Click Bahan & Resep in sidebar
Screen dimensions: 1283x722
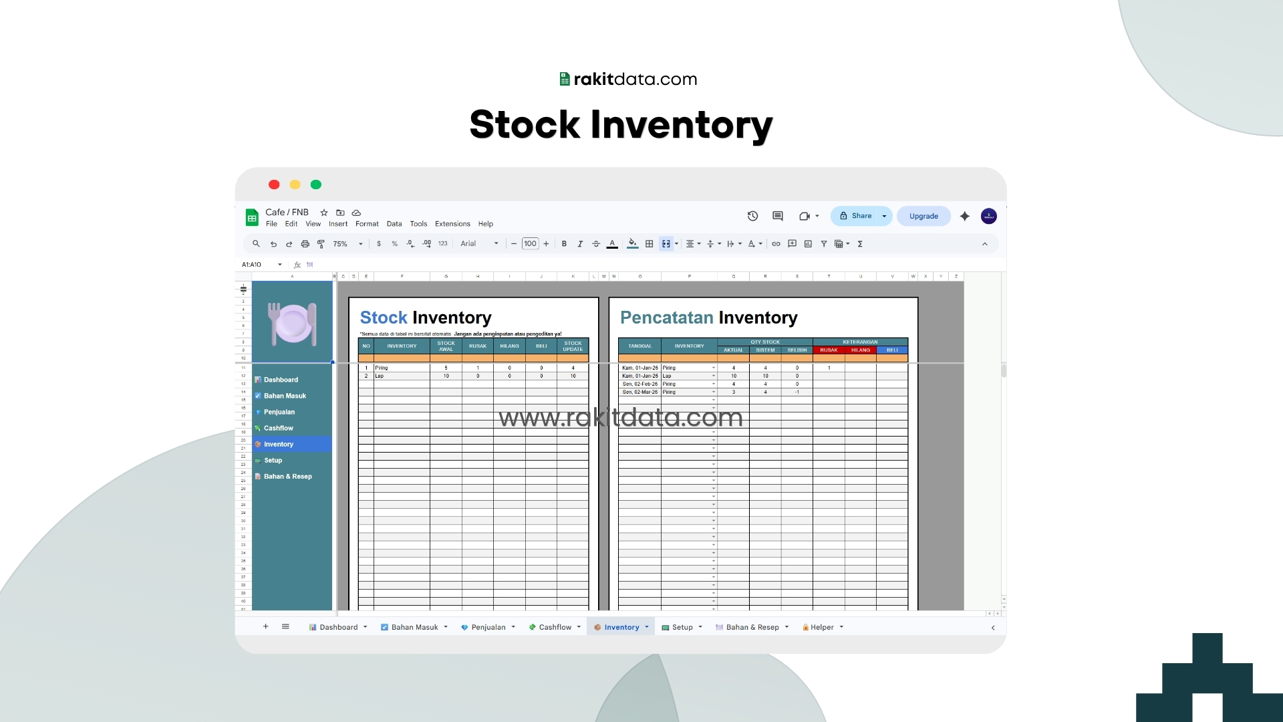287,477
